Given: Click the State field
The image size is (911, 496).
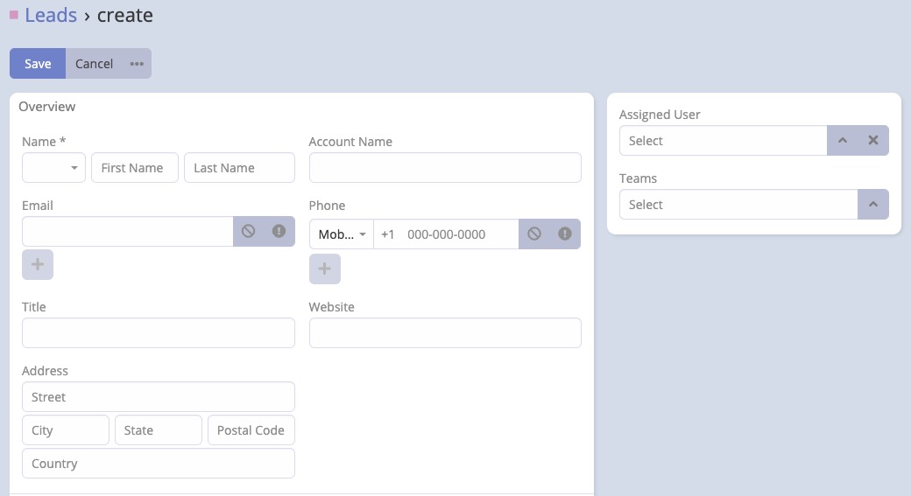Looking at the screenshot, I should tap(159, 430).
